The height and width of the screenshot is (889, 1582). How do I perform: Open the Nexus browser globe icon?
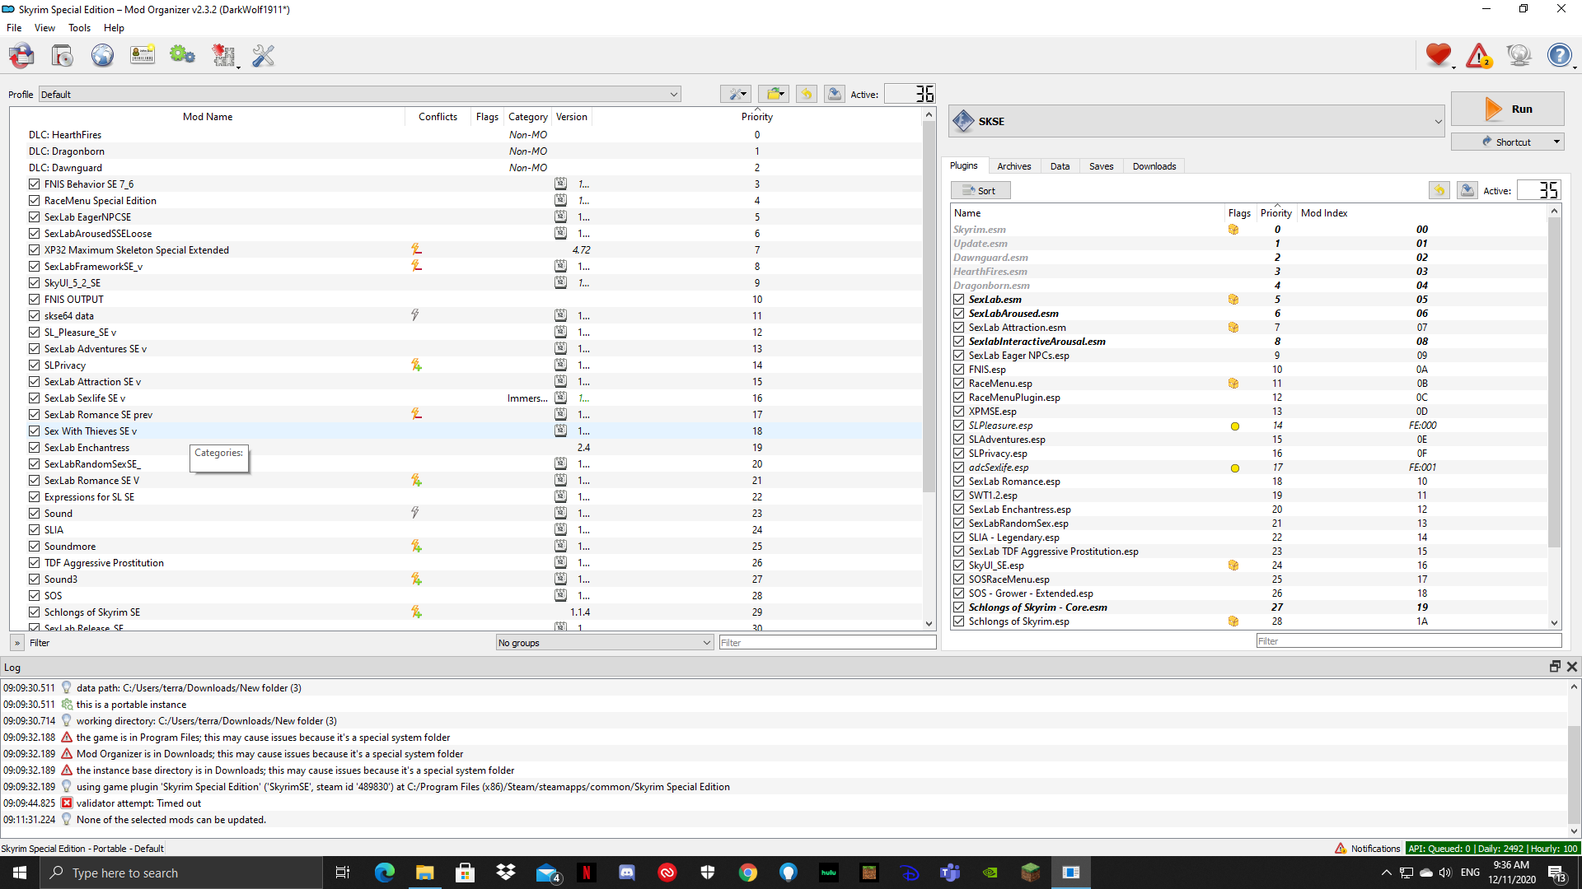click(x=102, y=56)
